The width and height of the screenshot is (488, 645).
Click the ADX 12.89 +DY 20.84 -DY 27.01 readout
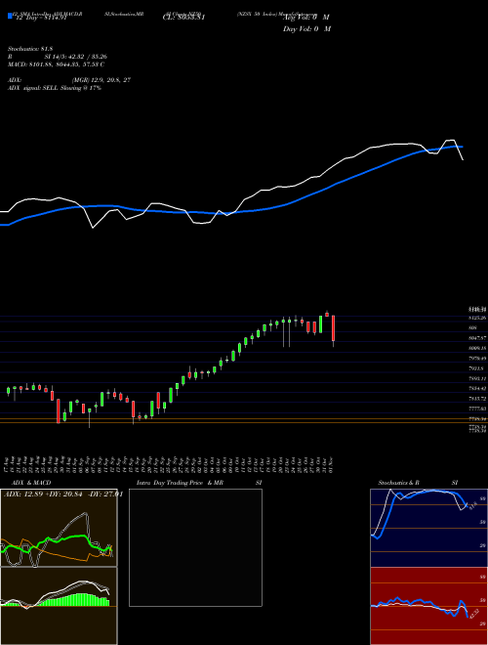63,494
